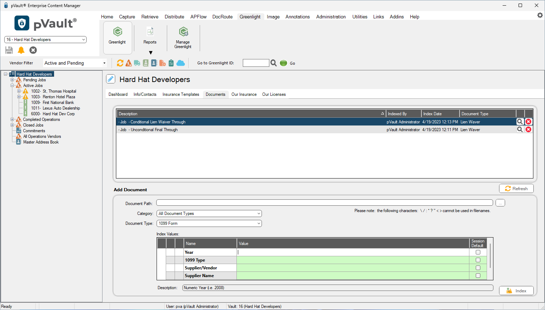Screen dimensions: 545x310
Task: Open the Greenlight ribbon button
Action: (117, 37)
